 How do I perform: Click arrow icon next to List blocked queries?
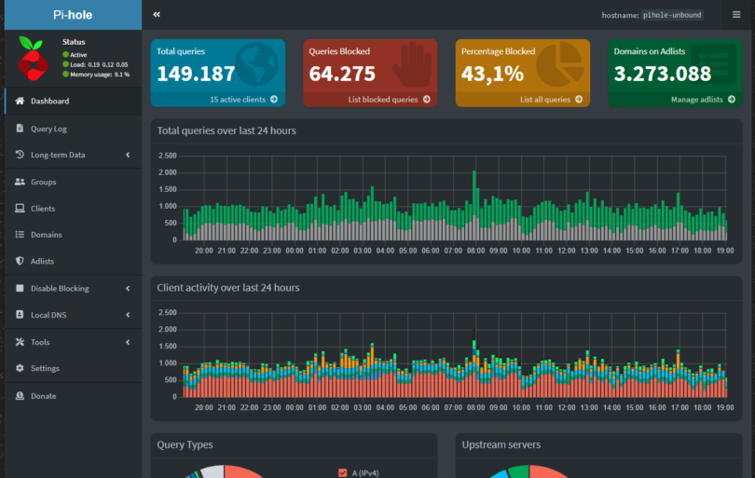pos(427,99)
